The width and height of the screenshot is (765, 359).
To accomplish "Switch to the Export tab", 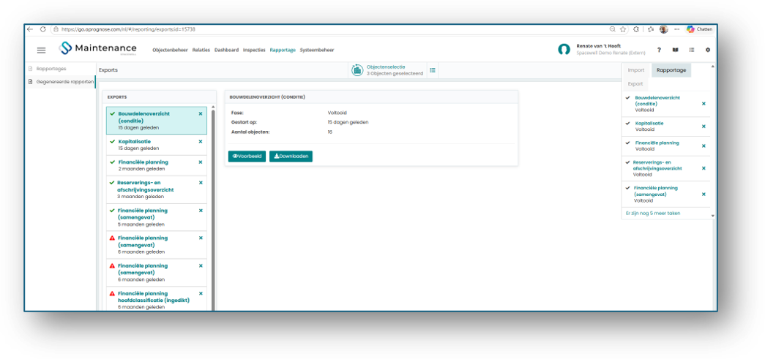I will pyautogui.click(x=635, y=84).
